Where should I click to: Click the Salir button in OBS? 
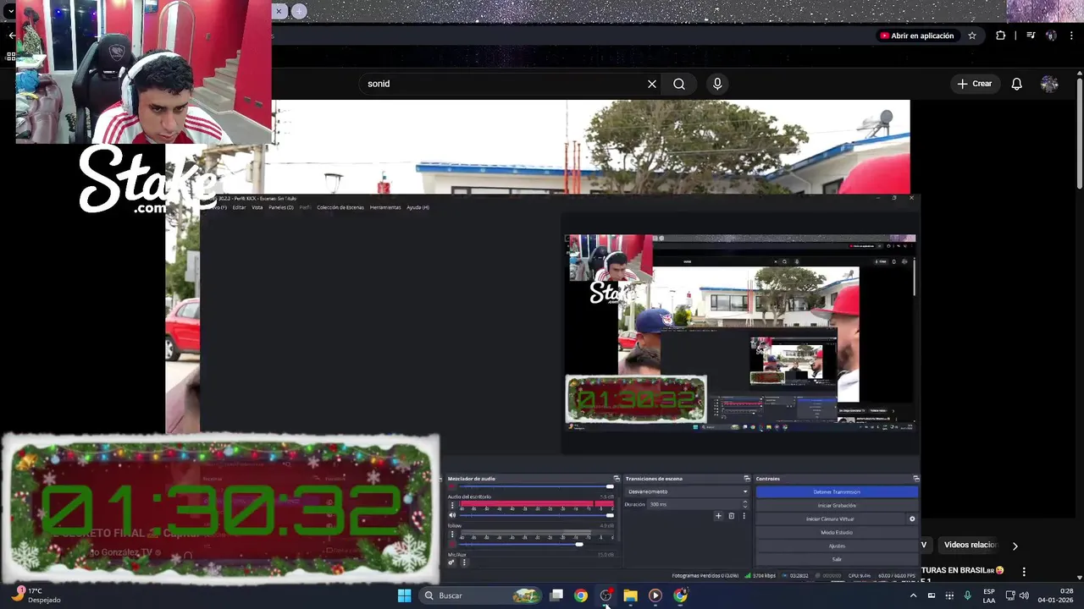837,559
